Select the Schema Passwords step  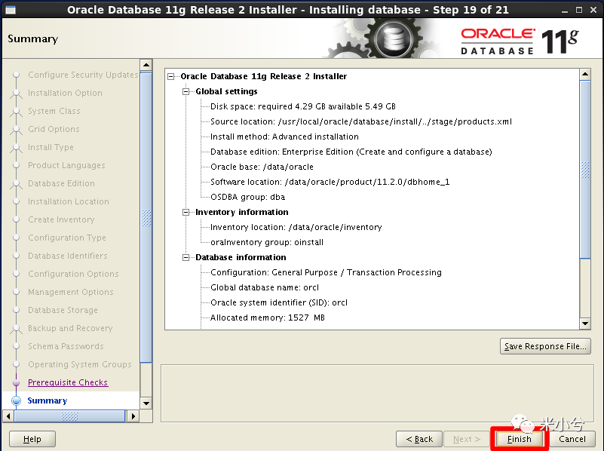(x=66, y=346)
